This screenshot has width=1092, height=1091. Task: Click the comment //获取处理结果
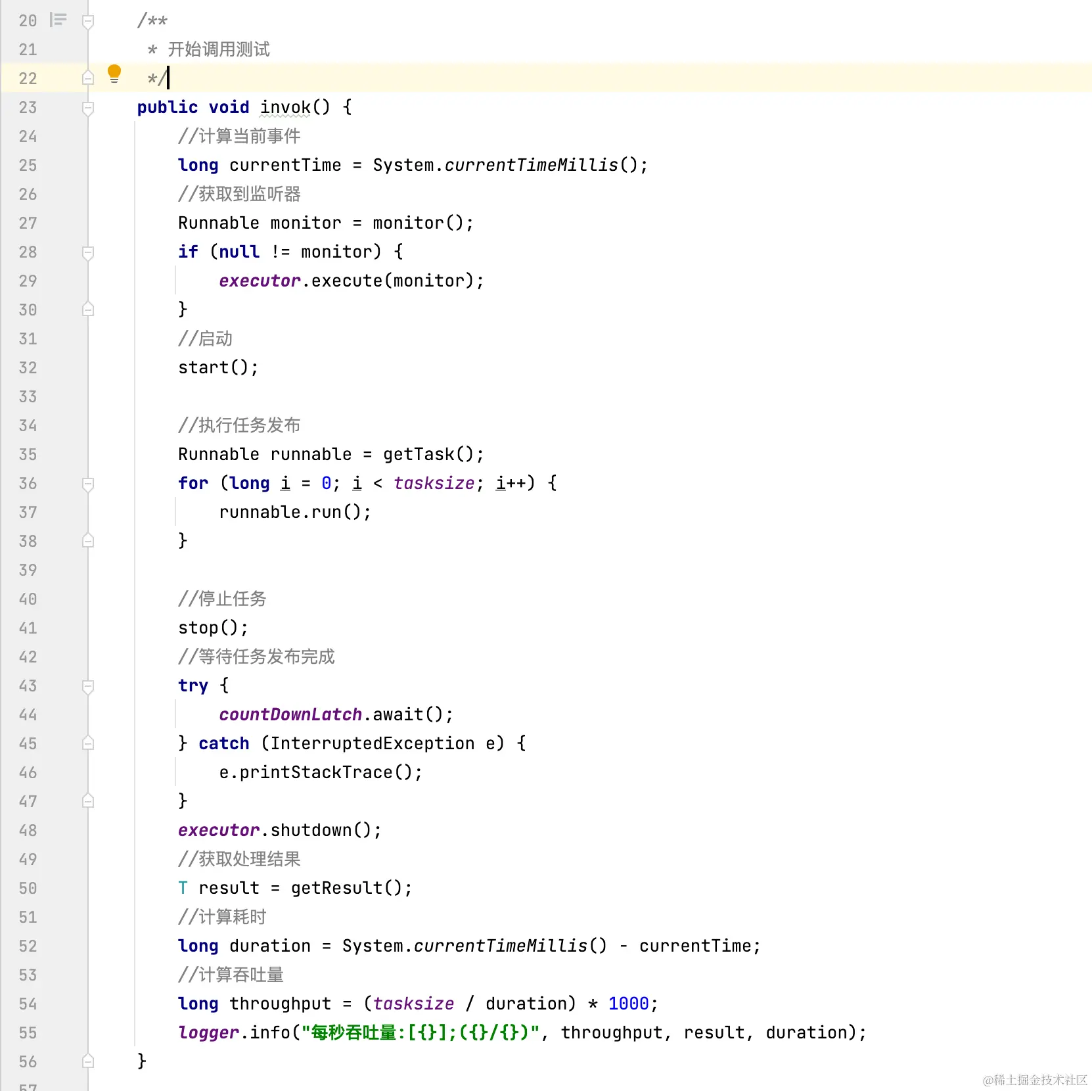pyautogui.click(x=239, y=859)
